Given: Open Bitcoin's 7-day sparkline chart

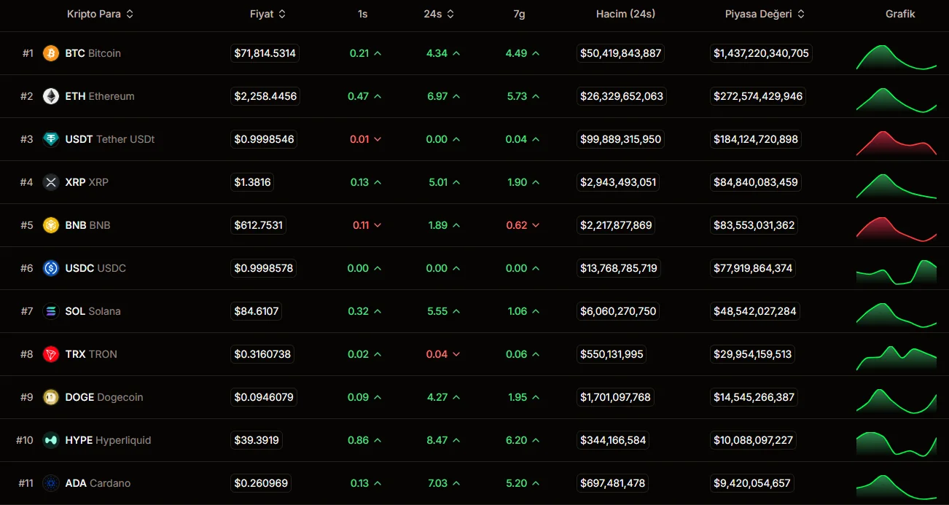Looking at the screenshot, I should point(897,58).
